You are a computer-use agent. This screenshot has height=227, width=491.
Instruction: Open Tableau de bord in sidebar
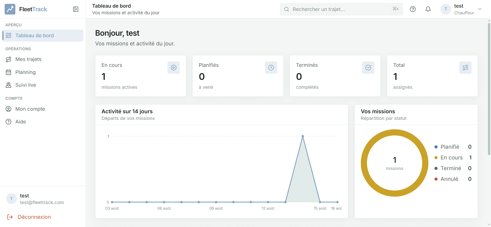tap(43, 35)
